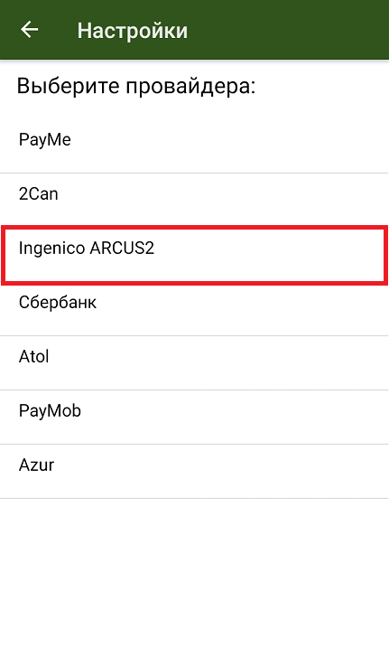Viewport: 389px width, 667px height.
Task: Click the Сбербанк text label
Action: pos(58,303)
